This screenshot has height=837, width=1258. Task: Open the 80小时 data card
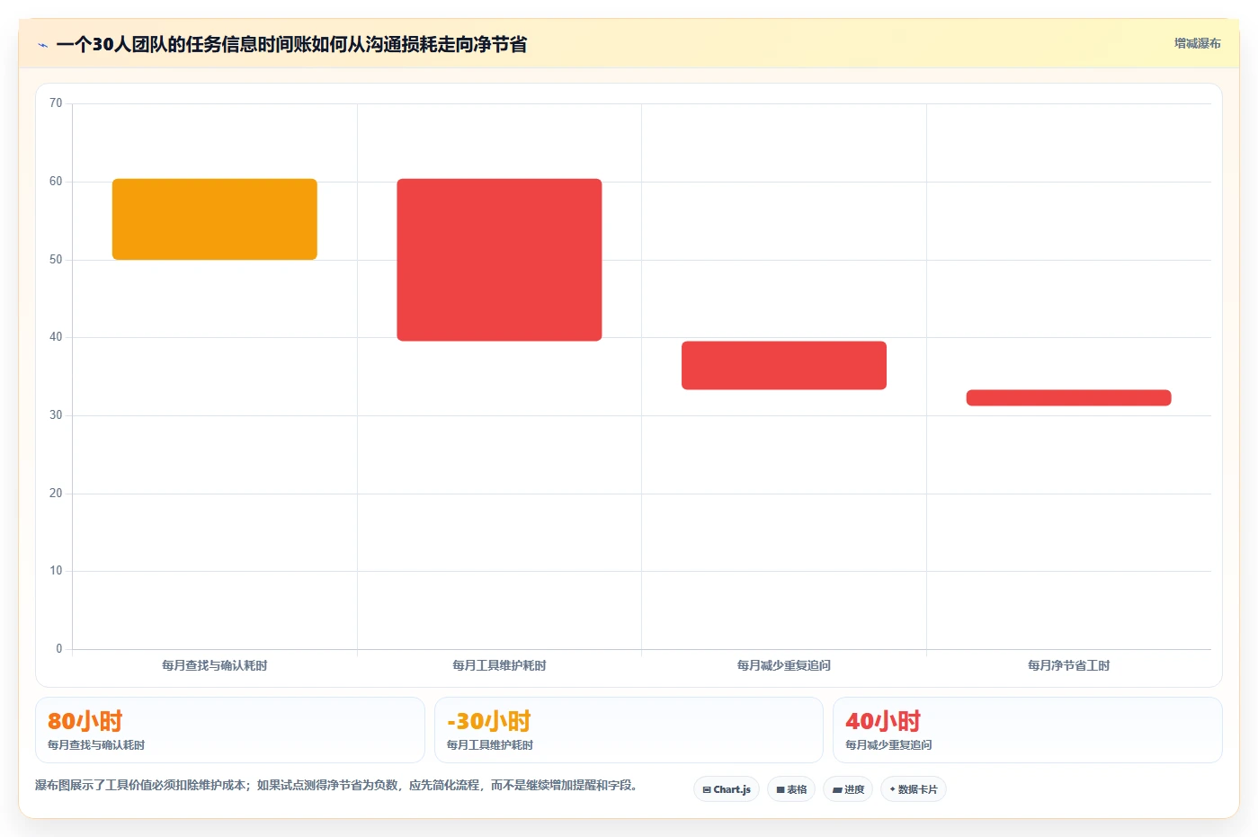230,730
